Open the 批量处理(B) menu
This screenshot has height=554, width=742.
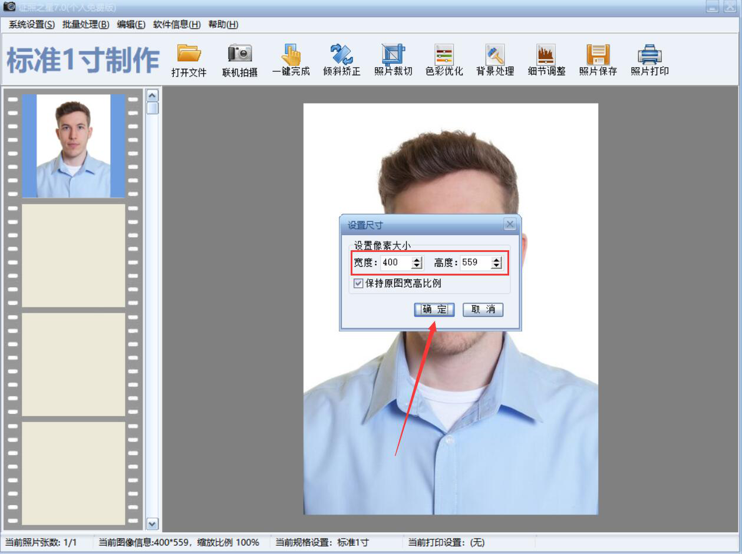(85, 24)
